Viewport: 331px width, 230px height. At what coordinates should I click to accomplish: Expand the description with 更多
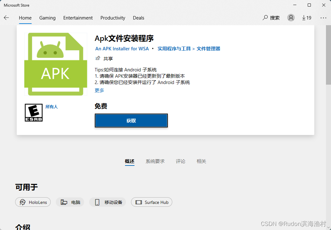coord(99,90)
